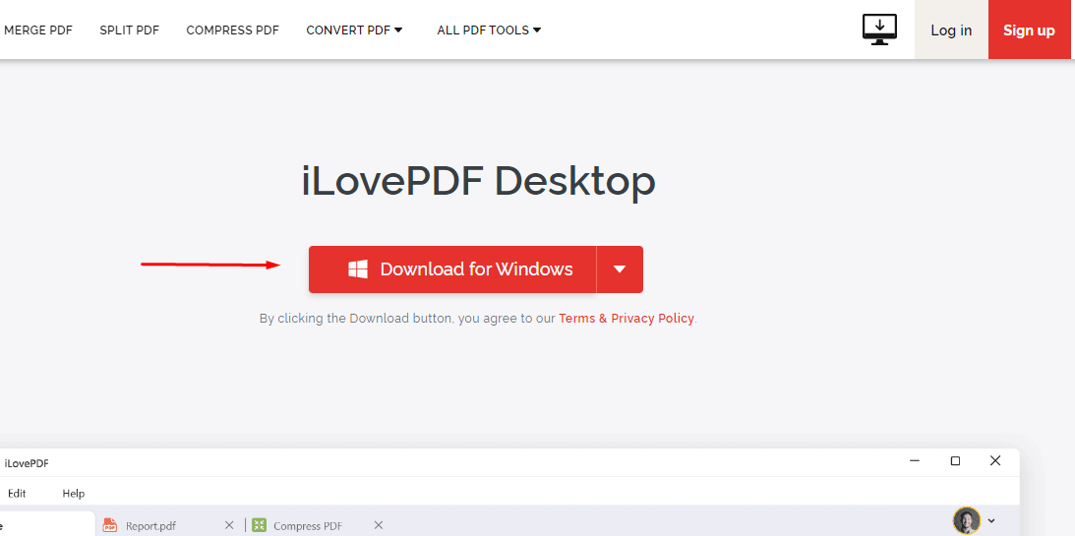
Task: Expand the All PDF Tools menu
Action: coord(489,30)
